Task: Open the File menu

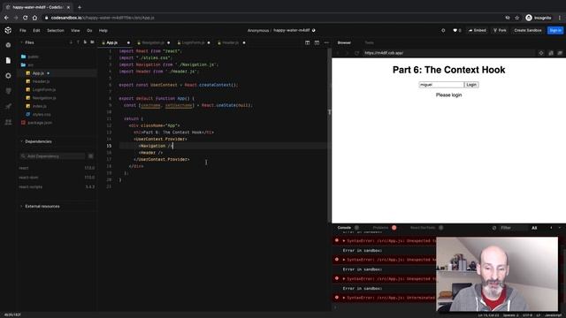Action: (23, 31)
